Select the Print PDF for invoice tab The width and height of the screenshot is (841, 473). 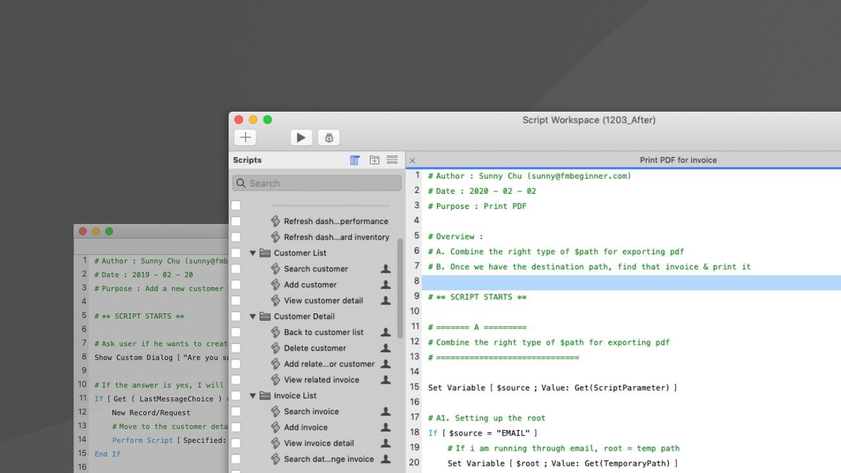[677, 160]
